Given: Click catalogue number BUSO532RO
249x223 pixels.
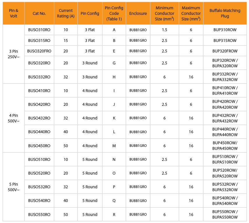Looking at the screenshot, I should click(x=39, y=187).
